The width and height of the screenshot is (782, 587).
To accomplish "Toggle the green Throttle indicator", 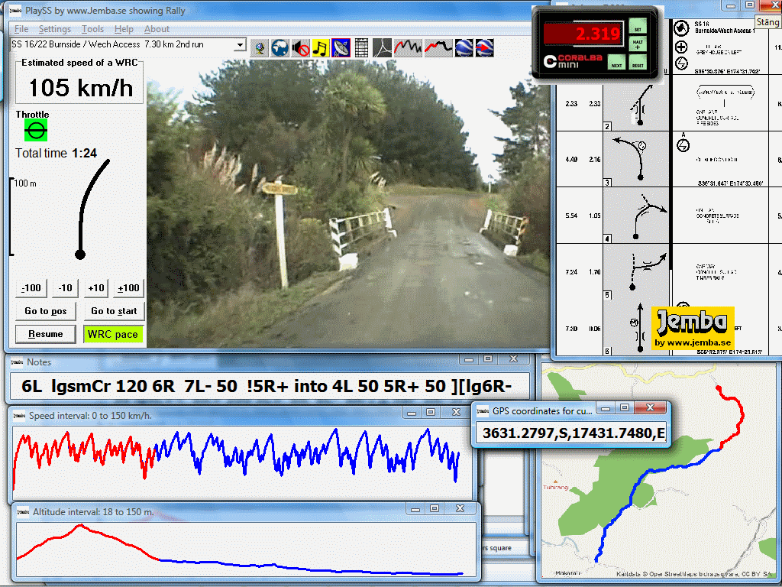I will (x=35, y=131).
